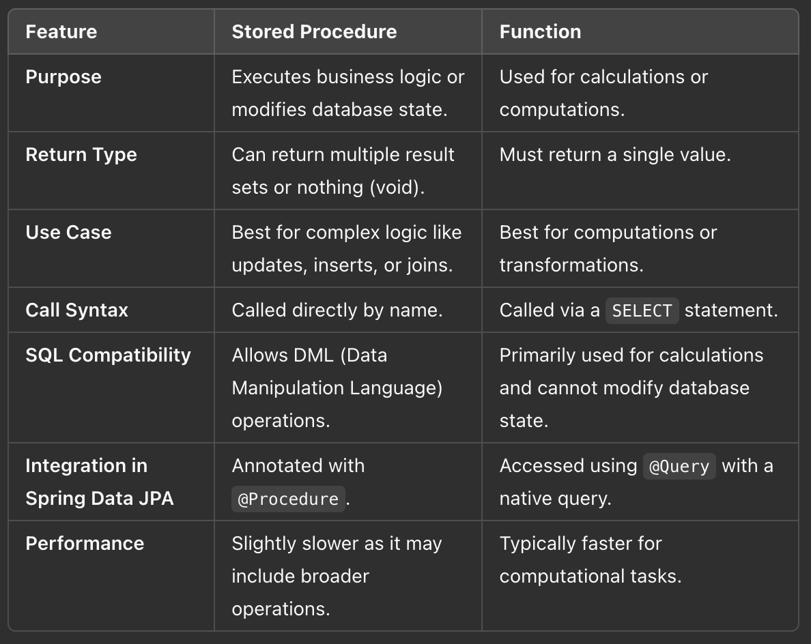Click "Must return a single value." cell
The height and width of the screenshot is (644, 811).
[x=614, y=155]
